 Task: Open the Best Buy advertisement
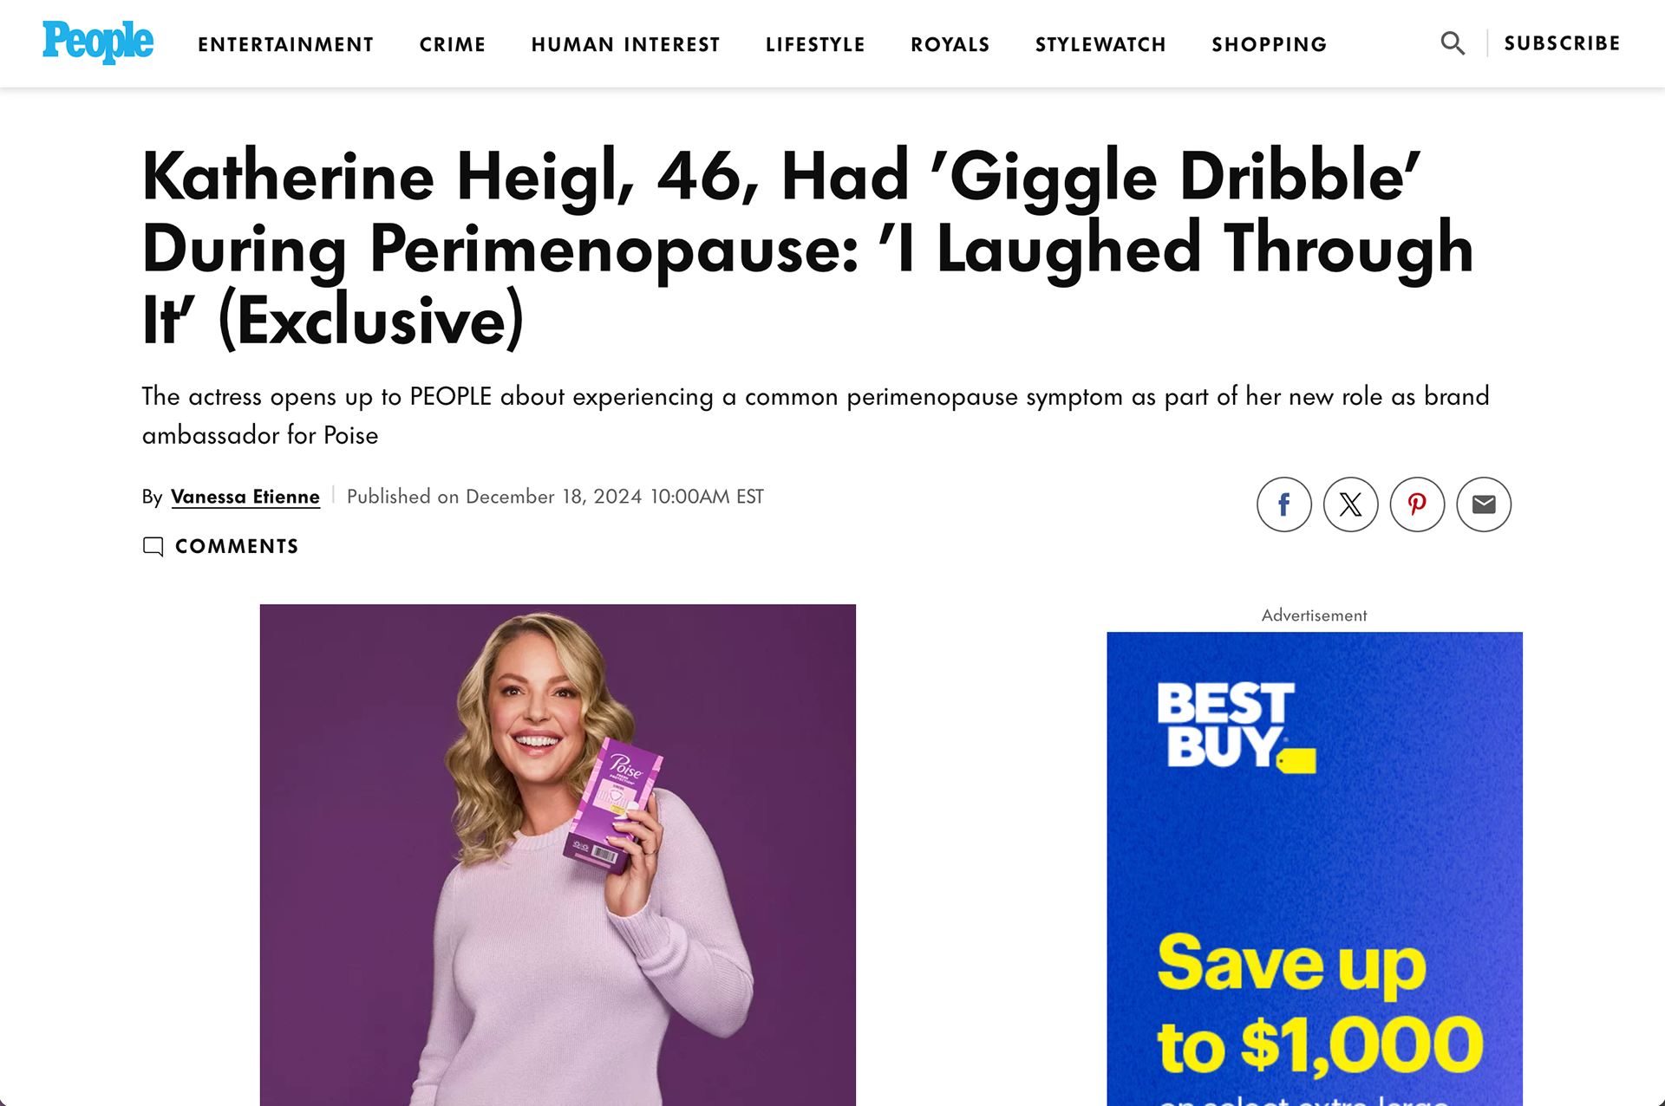point(1315,869)
